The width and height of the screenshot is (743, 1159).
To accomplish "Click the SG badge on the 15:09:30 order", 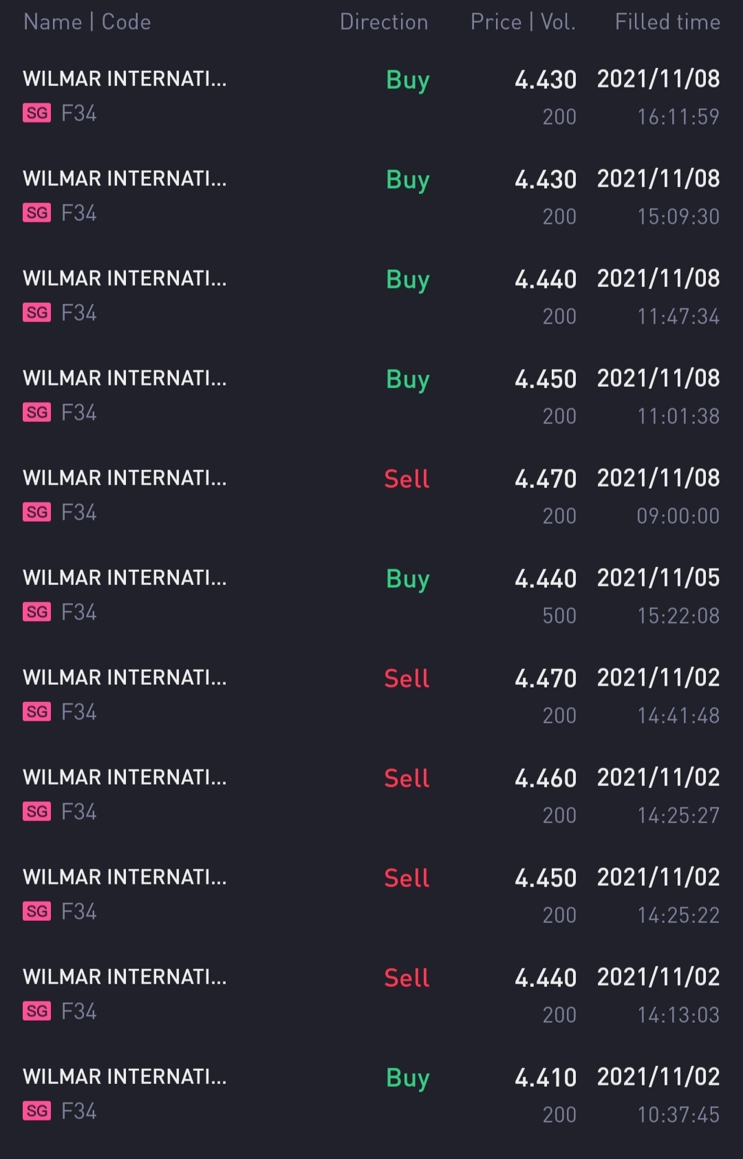I will tap(36, 213).
